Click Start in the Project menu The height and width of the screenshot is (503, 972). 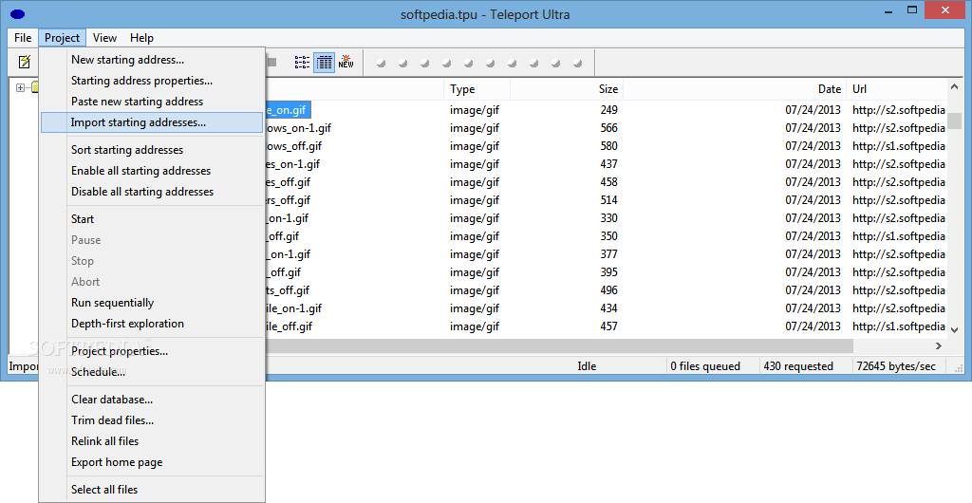tap(152, 219)
